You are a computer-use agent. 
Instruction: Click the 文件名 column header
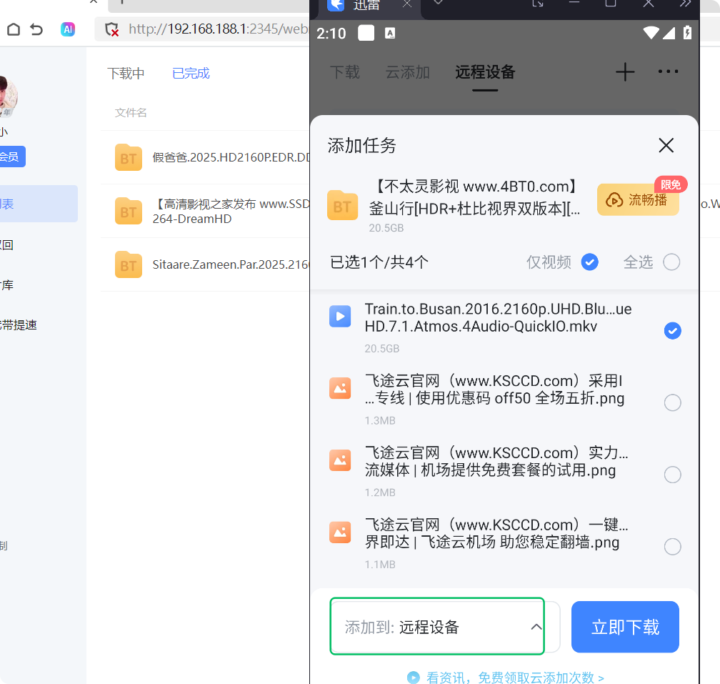(131, 113)
